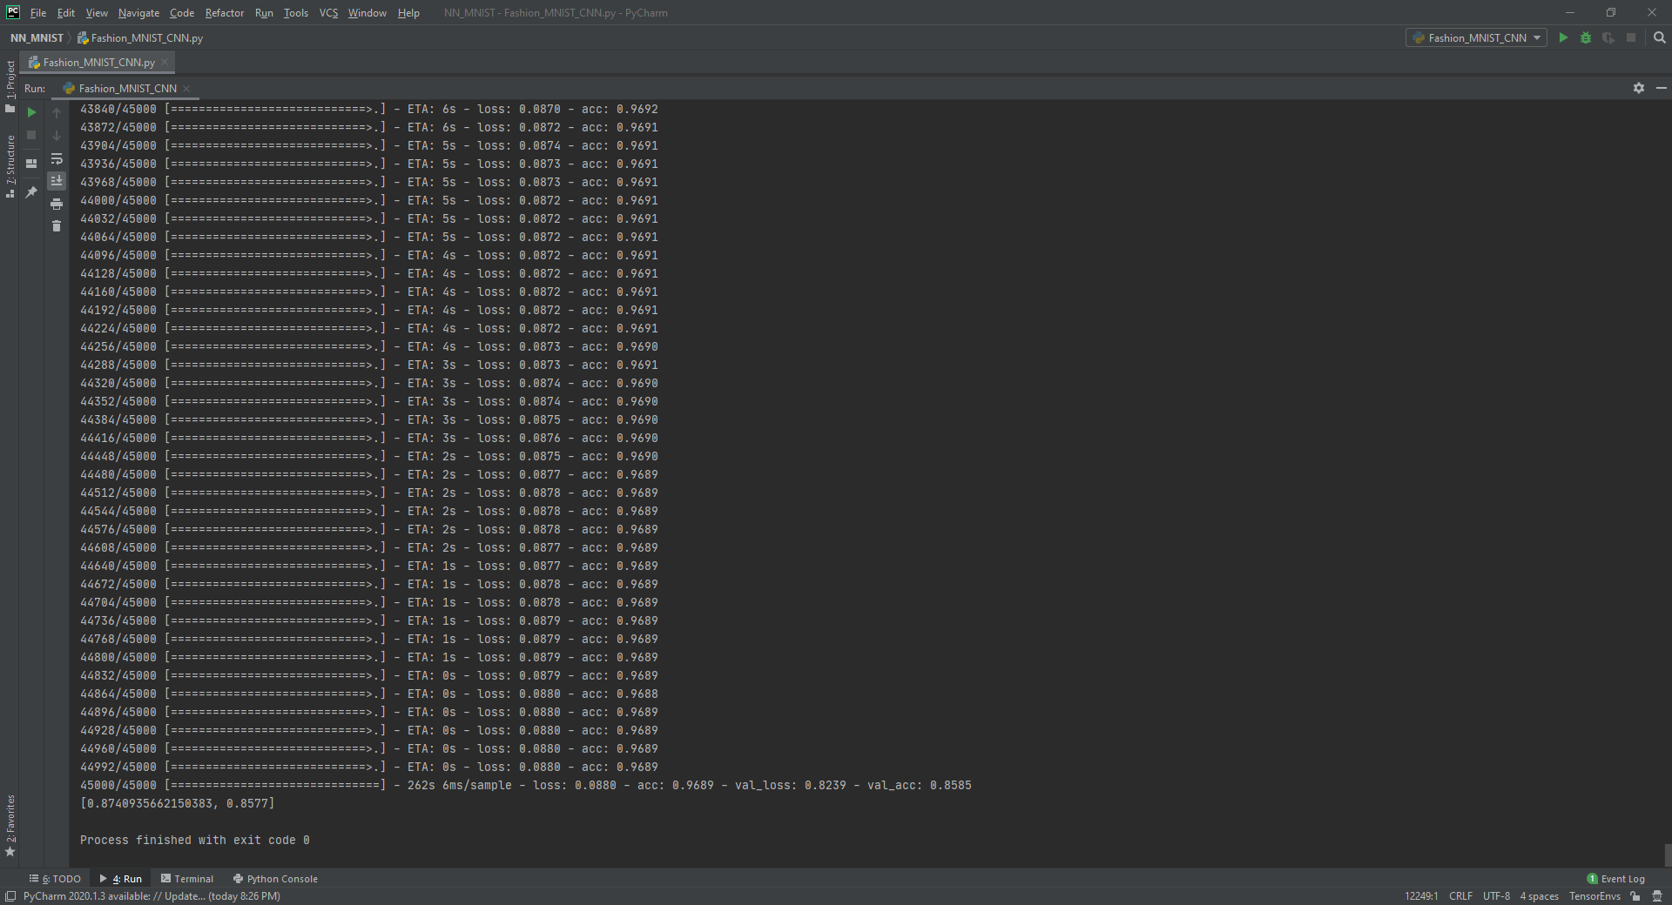Click Fashion_MNIST_CNN.py breadcrumb in navigation bar
This screenshot has height=905, width=1672.
140,37
